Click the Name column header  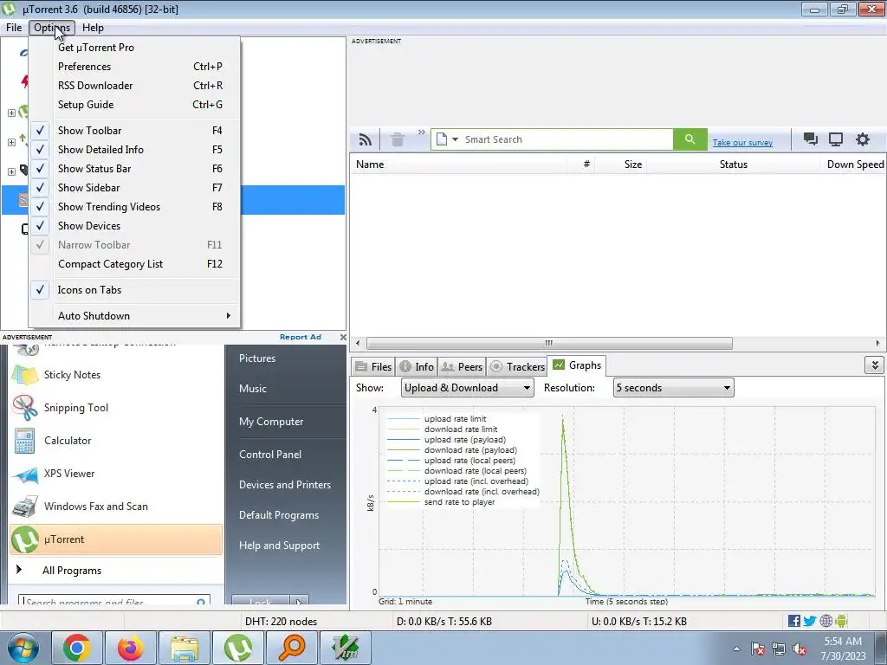tap(459, 165)
